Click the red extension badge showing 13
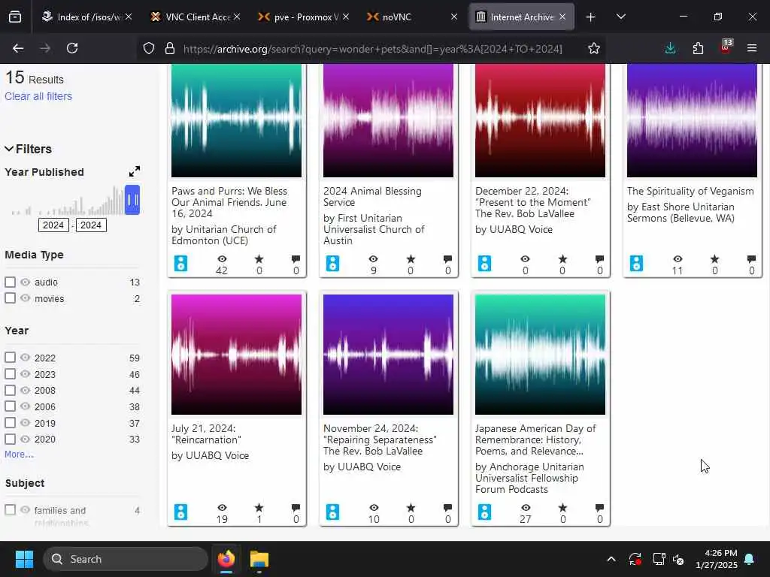This screenshot has height=577, width=770. [x=726, y=47]
